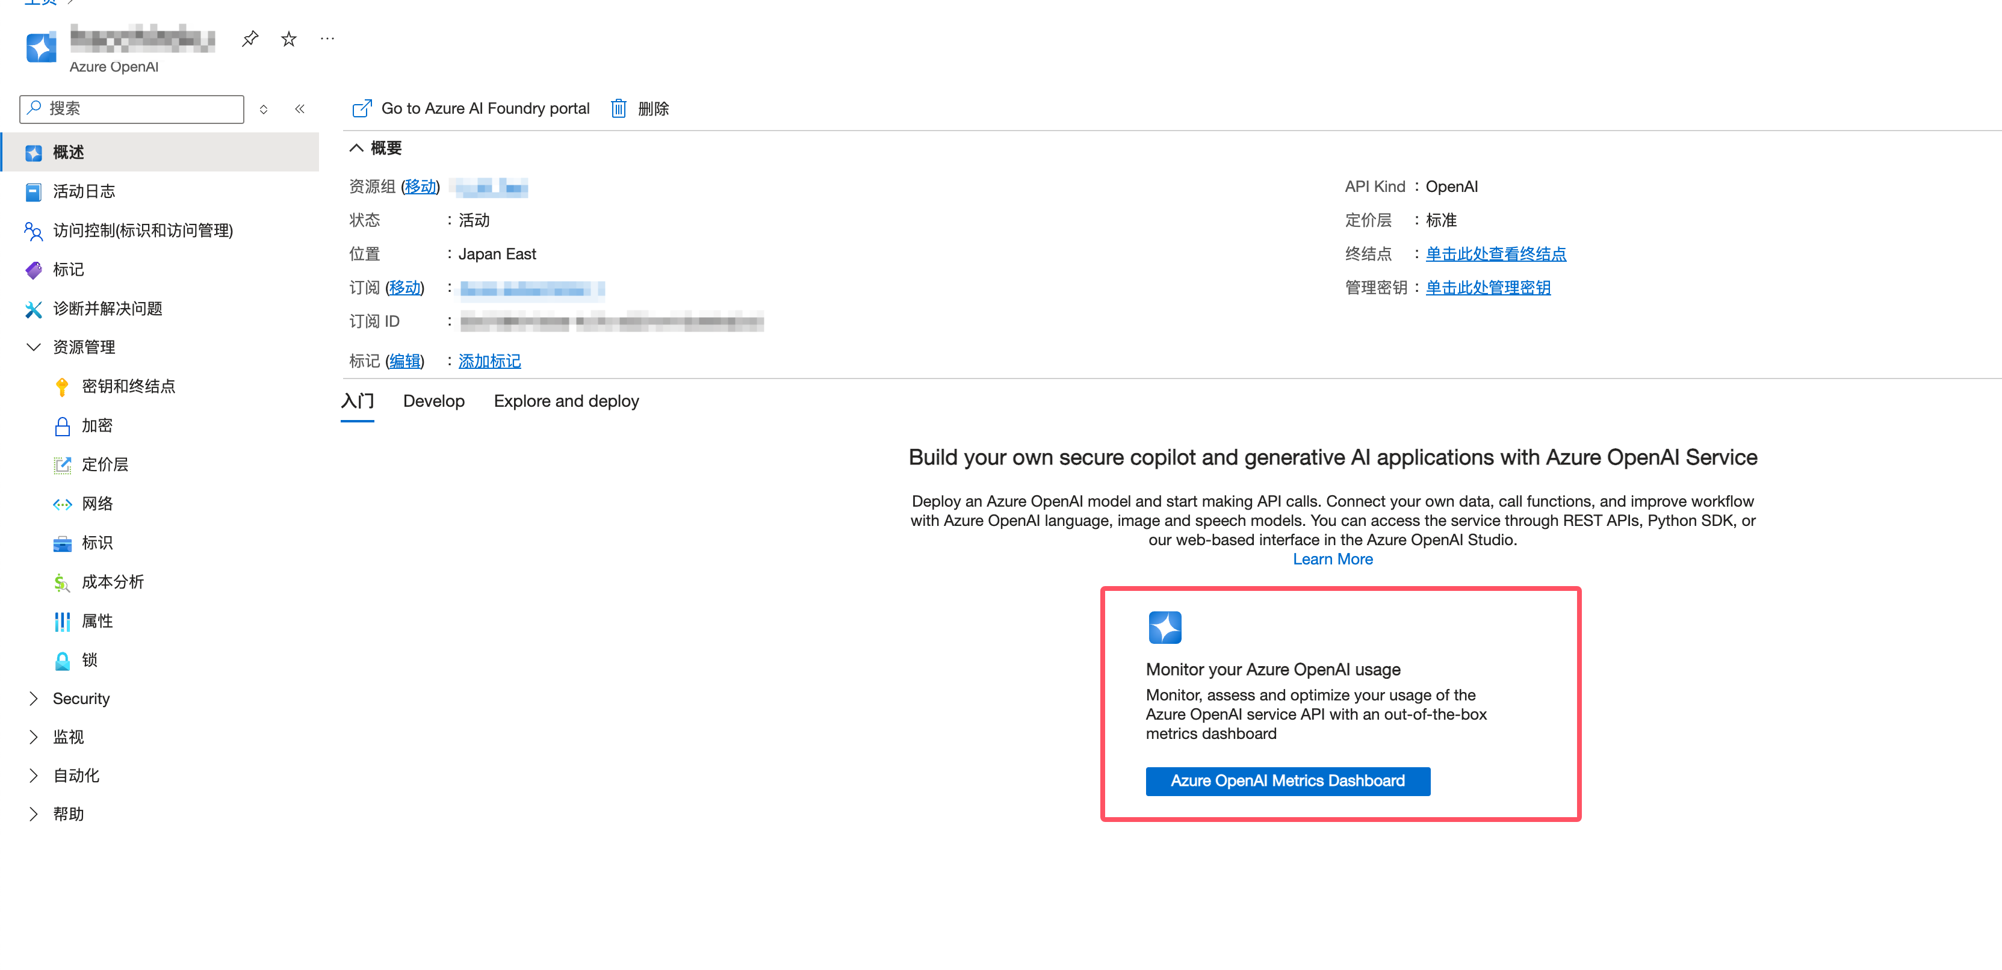Click move (移动) link beside subscription

click(405, 288)
